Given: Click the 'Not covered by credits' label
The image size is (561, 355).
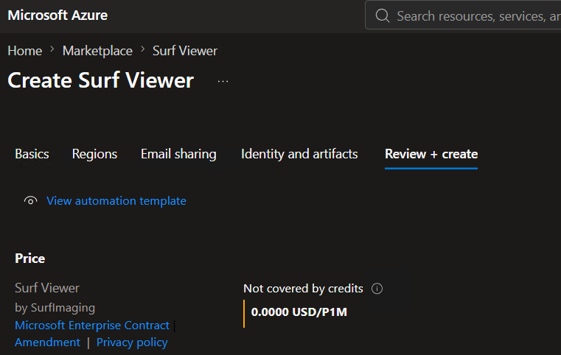Looking at the screenshot, I should [x=303, y=289].
